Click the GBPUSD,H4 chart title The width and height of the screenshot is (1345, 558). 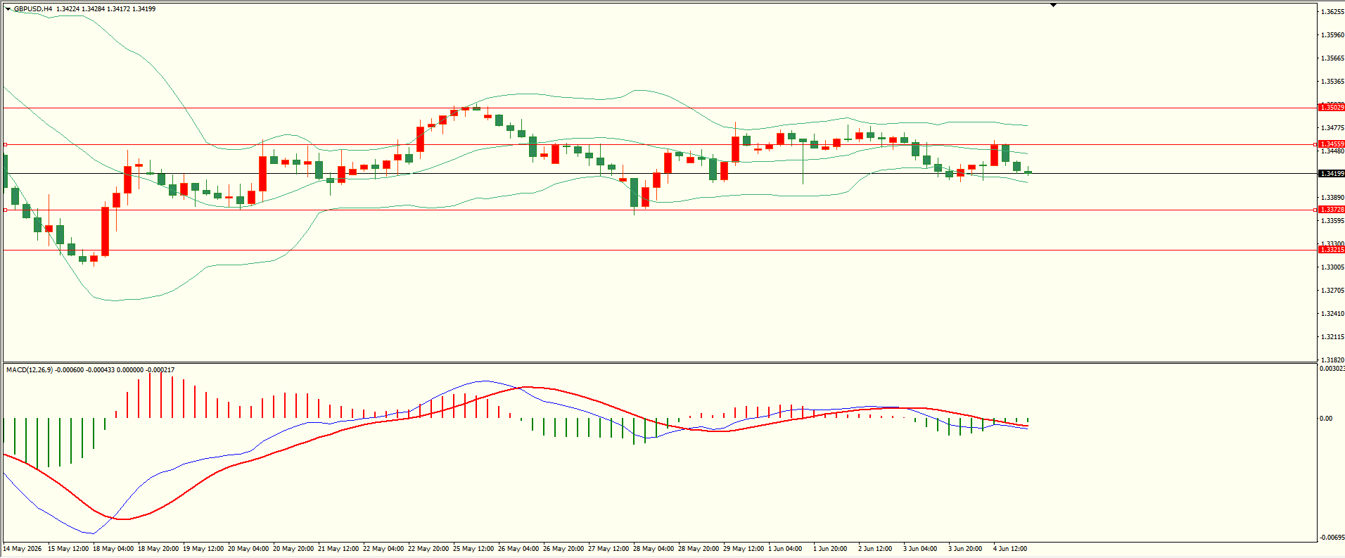click(x=32, y=9)
